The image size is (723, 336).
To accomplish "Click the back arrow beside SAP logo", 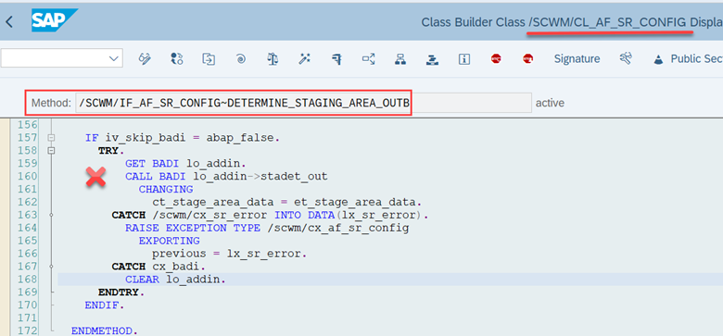I will (9, 21).
